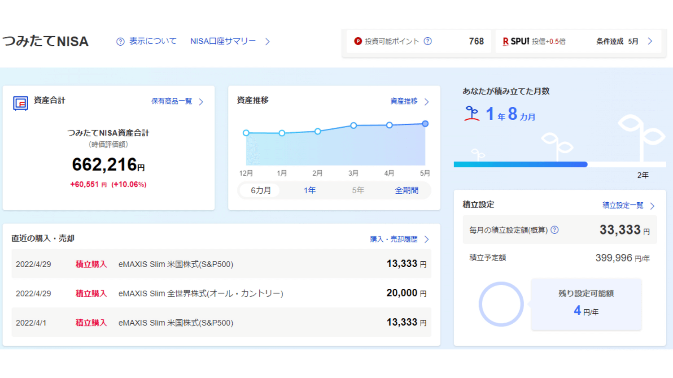
Task: Click the help icon beside 表示について
Action: point(120,42)
